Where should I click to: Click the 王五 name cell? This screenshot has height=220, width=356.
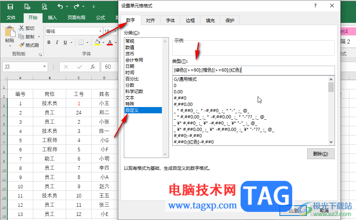point(104,196)
